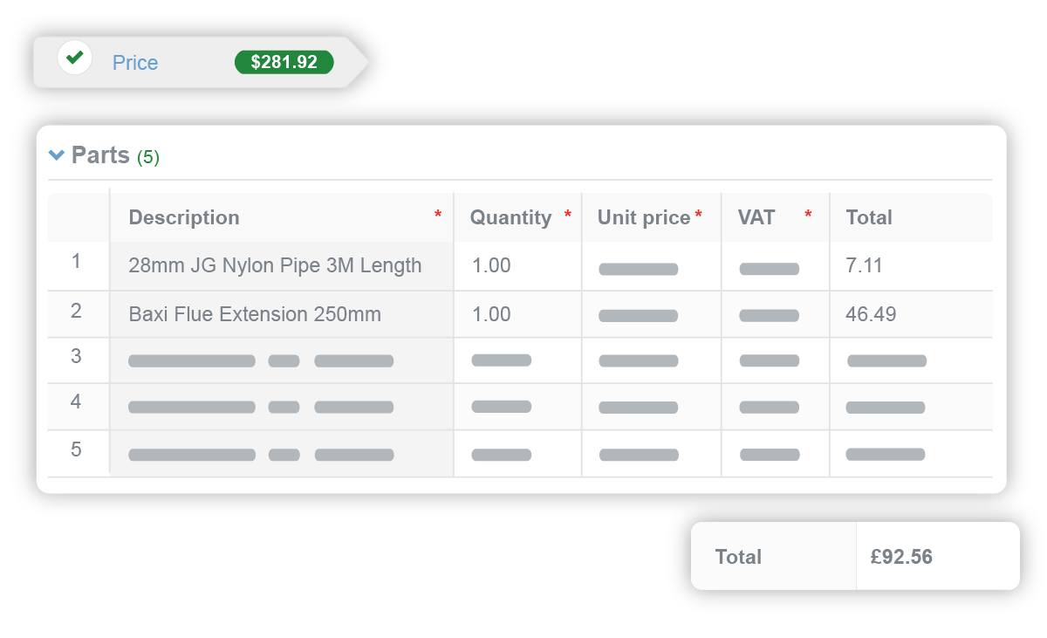Click the Total column header

point(869,217)
